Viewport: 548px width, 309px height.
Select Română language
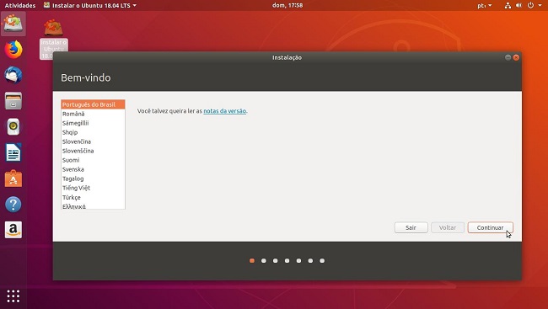(93, 114)
